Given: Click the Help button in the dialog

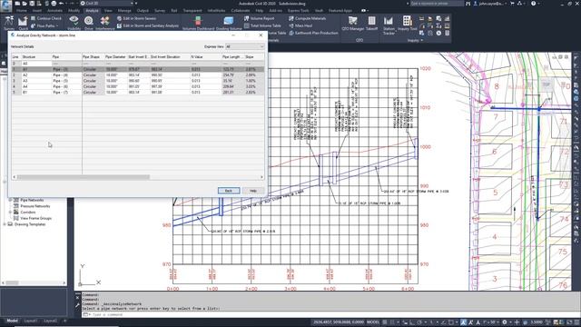Looking at the screenshot, I should pos(253,191).
